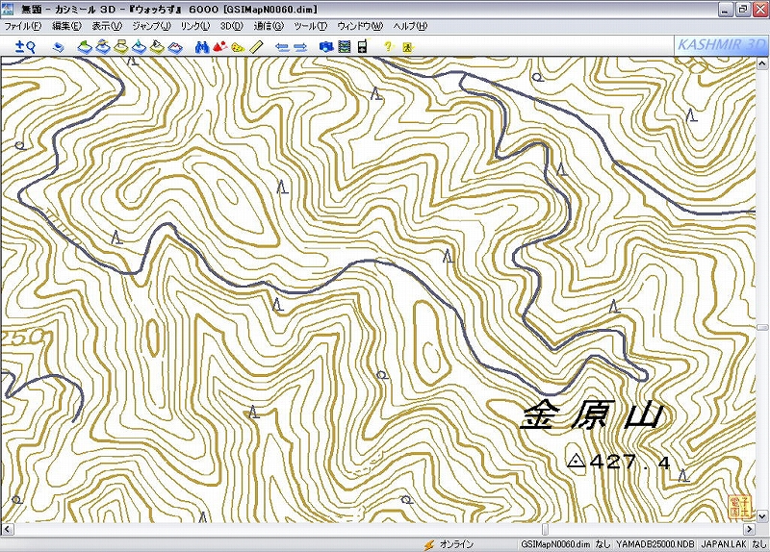Open the 編集(E) menu
This screenshot has height=552, width=770.
66,26
